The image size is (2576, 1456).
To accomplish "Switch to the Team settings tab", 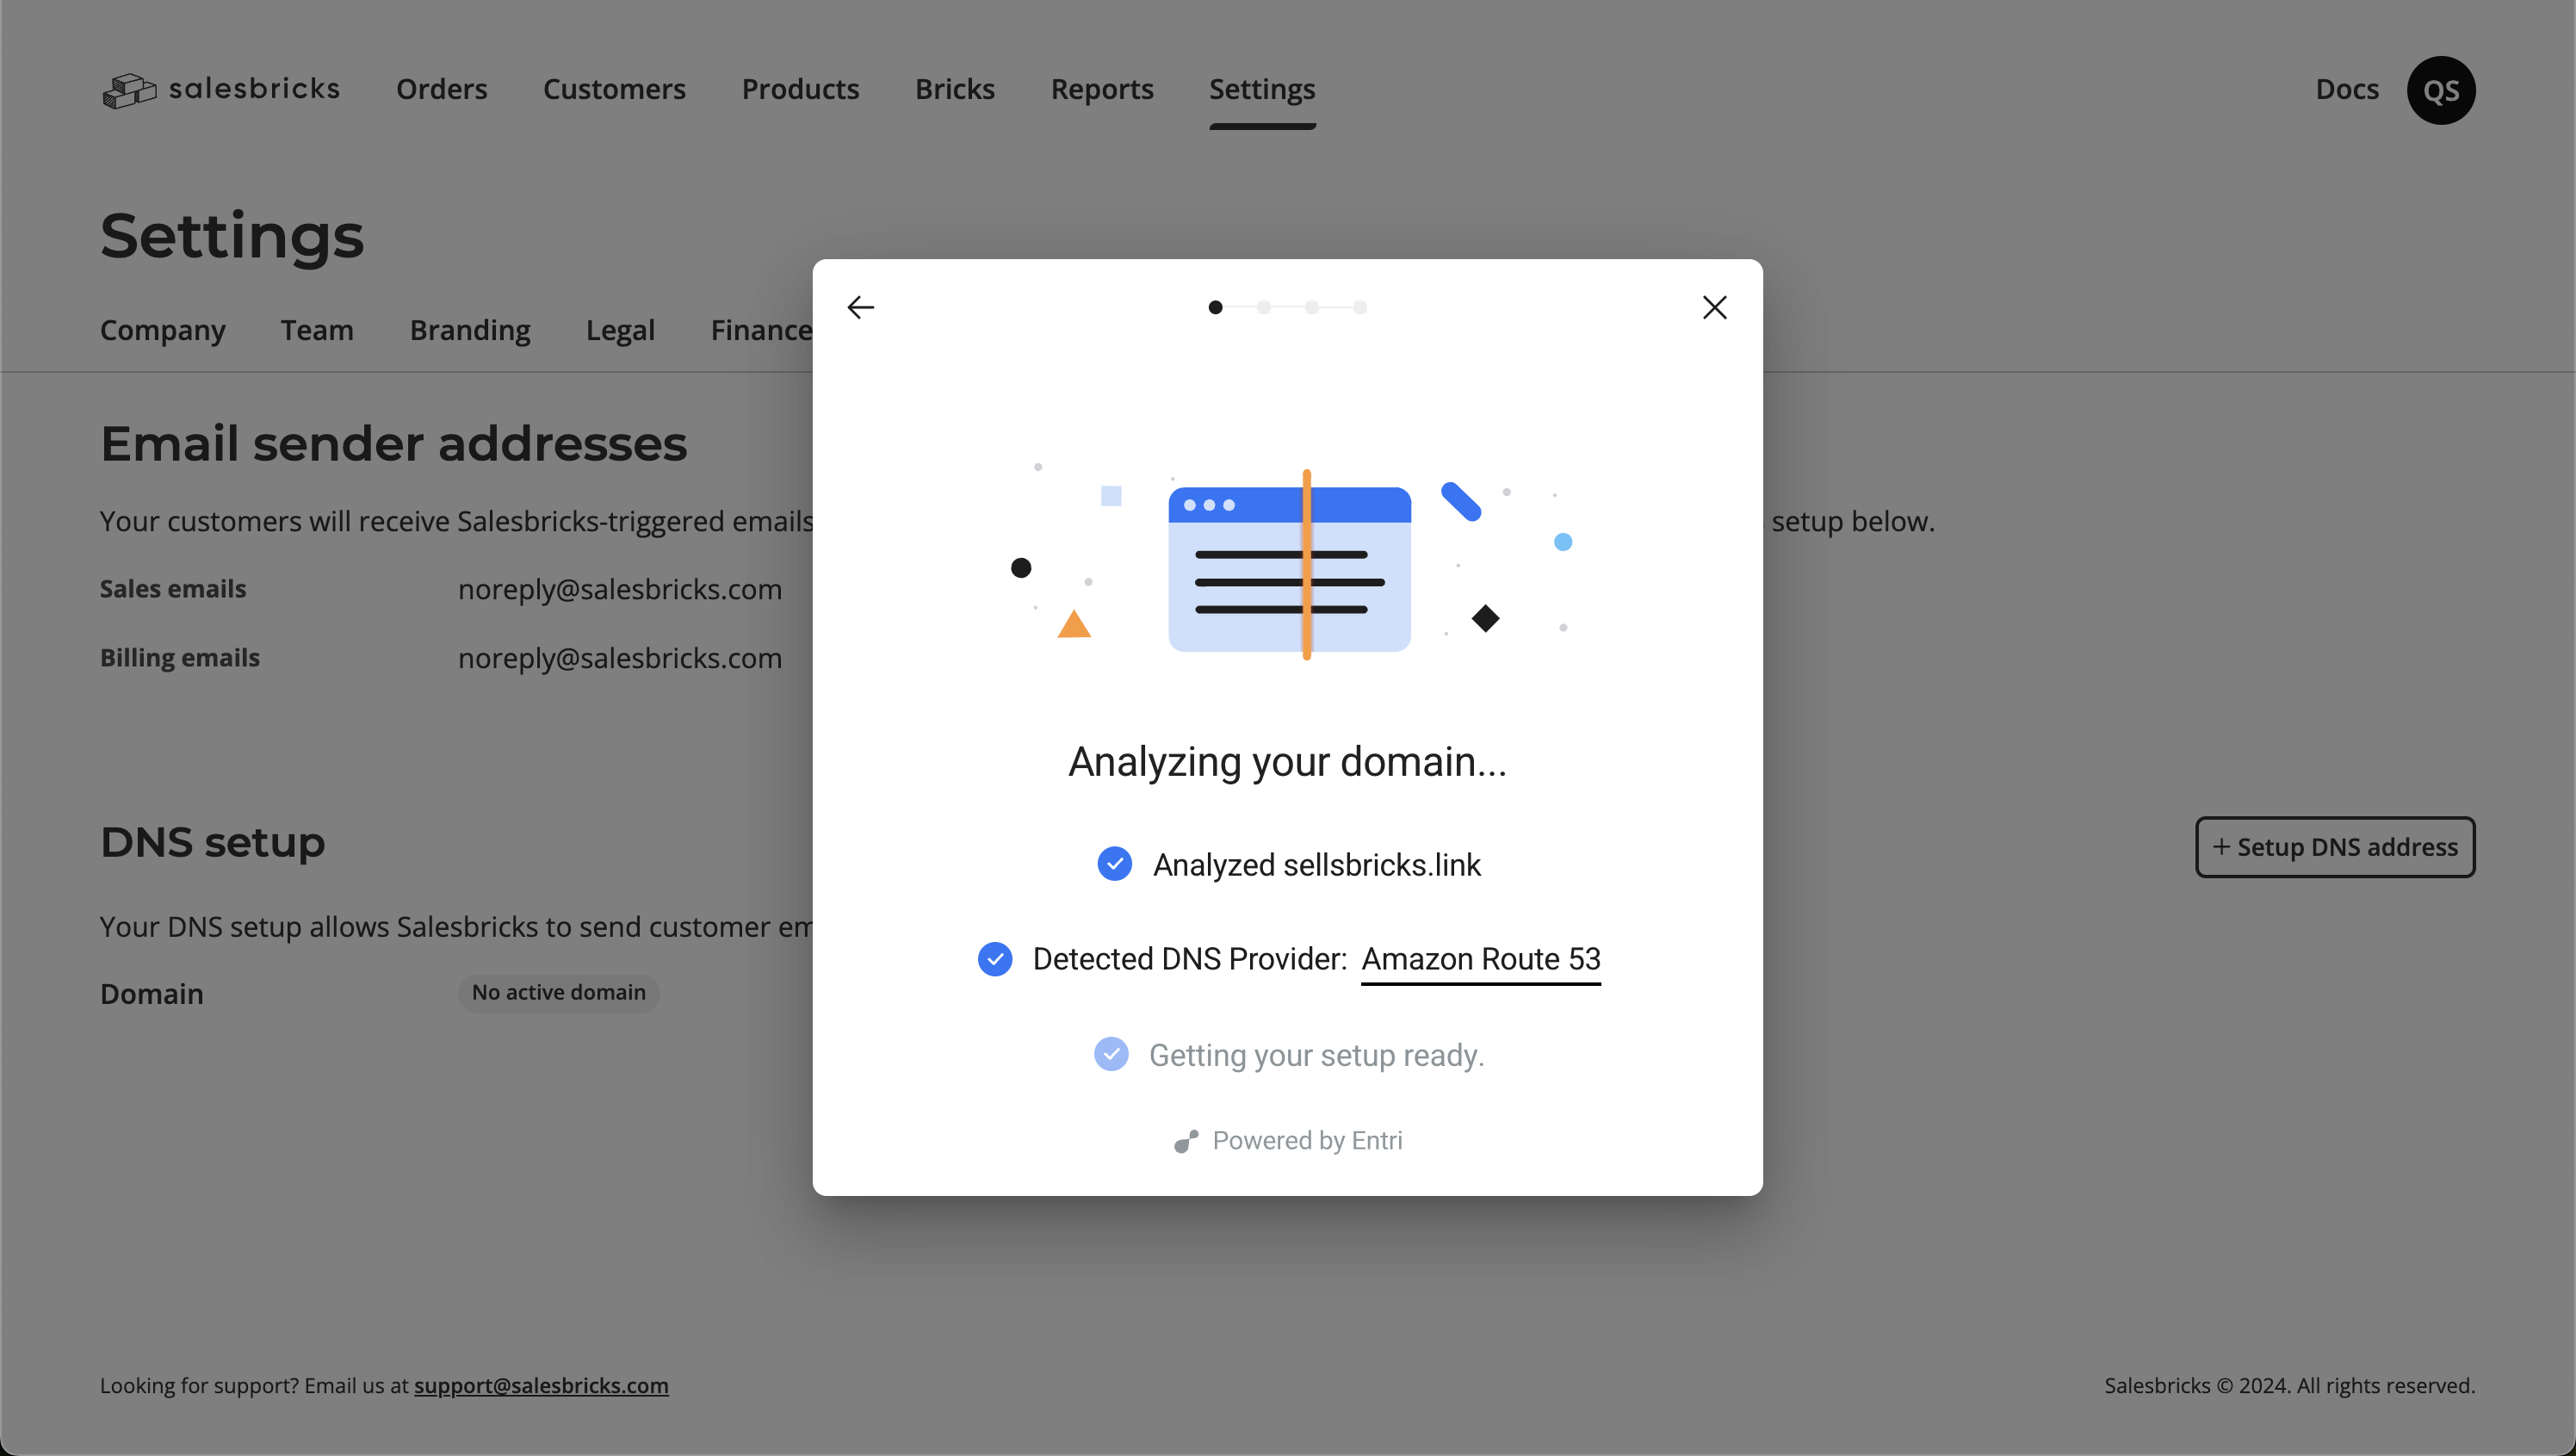I will [317, 330].
